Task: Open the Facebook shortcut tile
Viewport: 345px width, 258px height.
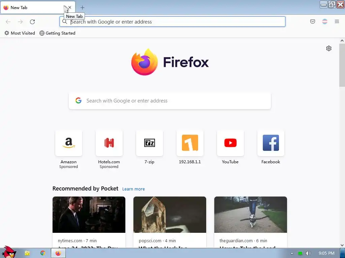Action: click(271, 143)
